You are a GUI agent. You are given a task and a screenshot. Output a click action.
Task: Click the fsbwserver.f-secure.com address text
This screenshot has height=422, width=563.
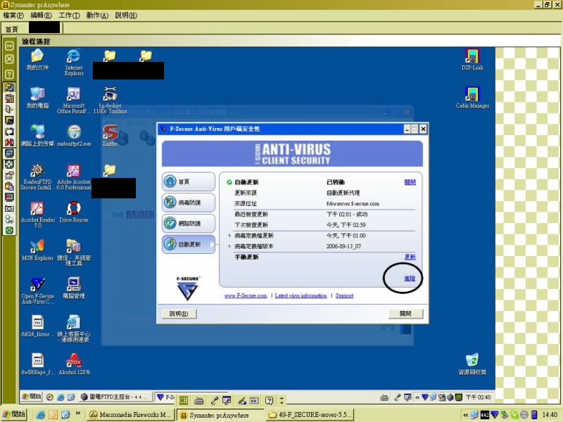[353, 203]
